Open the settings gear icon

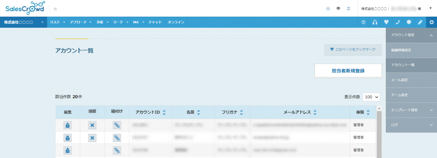pos(432,22)
